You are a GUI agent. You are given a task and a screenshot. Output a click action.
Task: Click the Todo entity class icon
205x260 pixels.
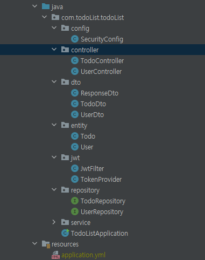point(75,136)
